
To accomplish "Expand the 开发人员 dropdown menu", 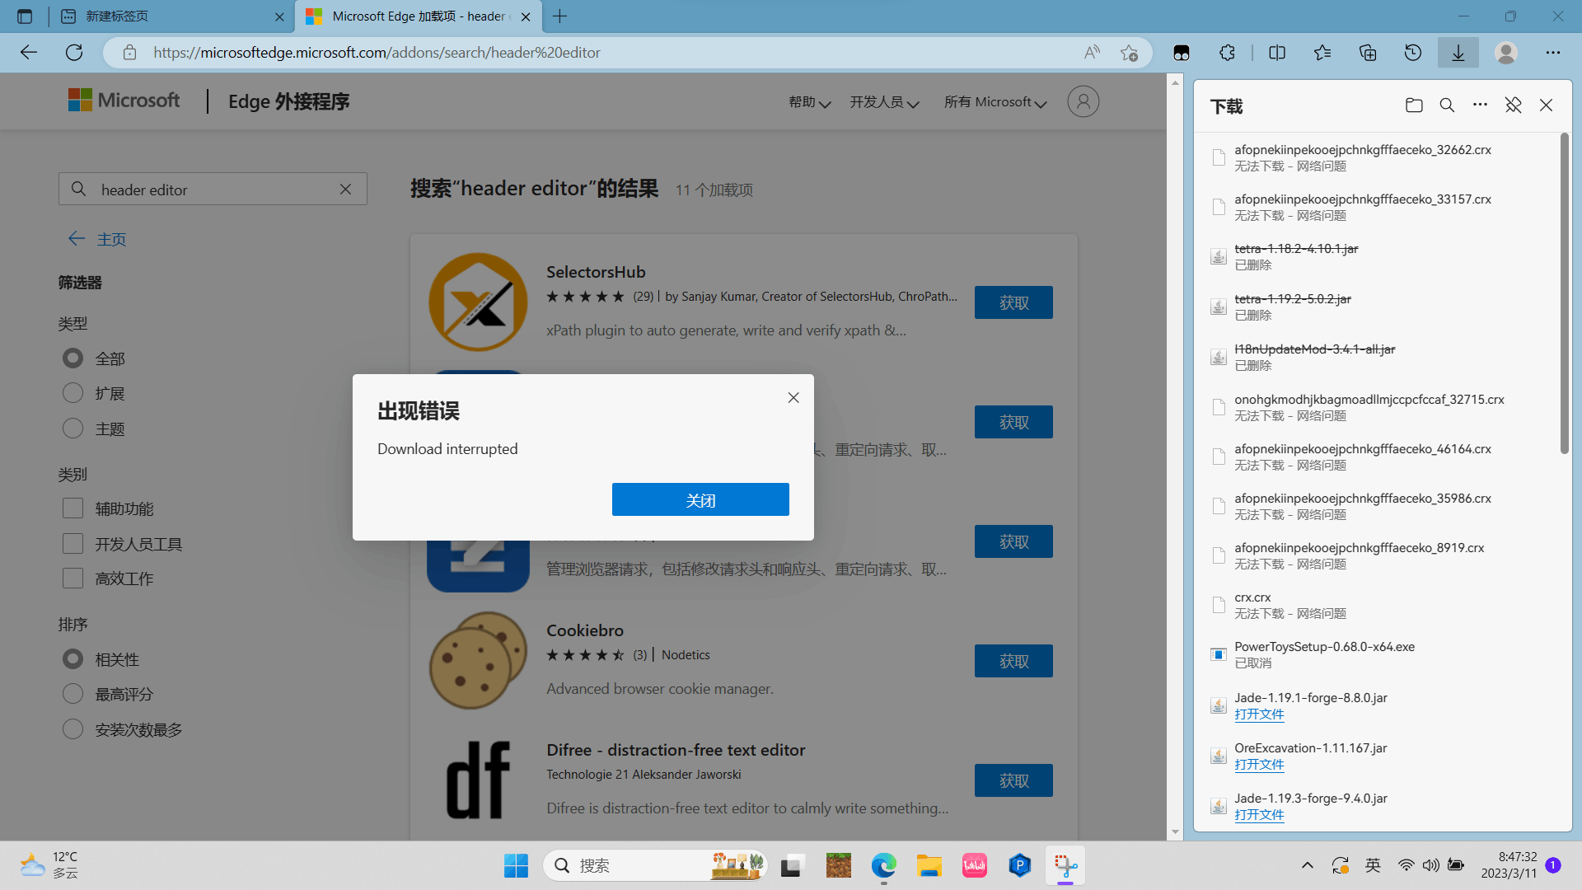I will pyautogui.click(x=884, y=102).
